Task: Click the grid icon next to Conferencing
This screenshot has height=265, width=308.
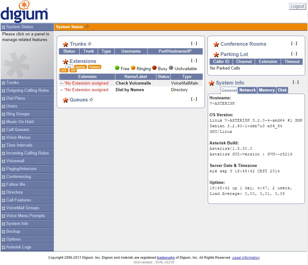Action: (3, 177)
